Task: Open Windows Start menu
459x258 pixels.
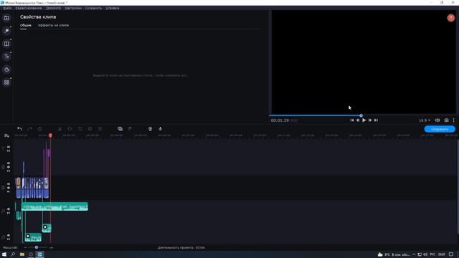Action: [4, 254]
